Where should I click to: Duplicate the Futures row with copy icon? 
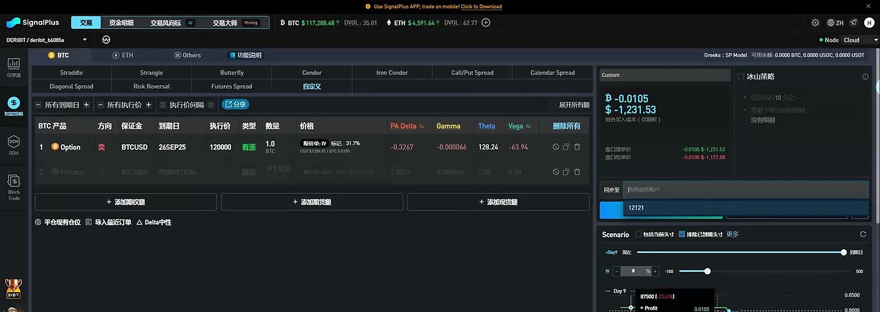(566, 172)
